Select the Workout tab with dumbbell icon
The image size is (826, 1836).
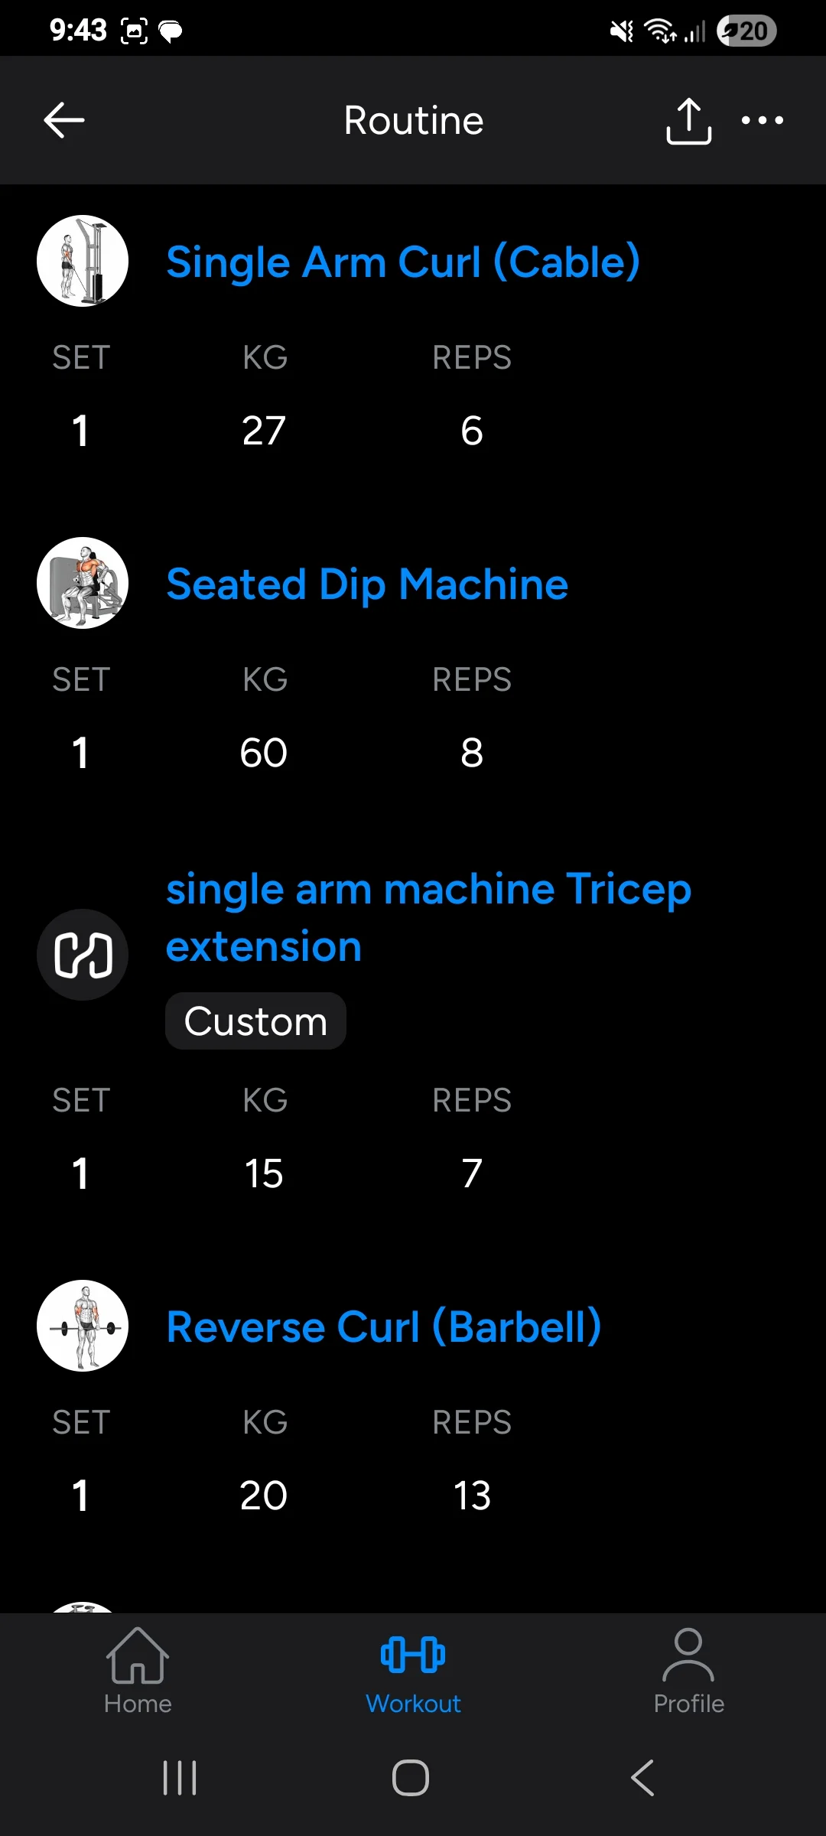(413, 1671)
